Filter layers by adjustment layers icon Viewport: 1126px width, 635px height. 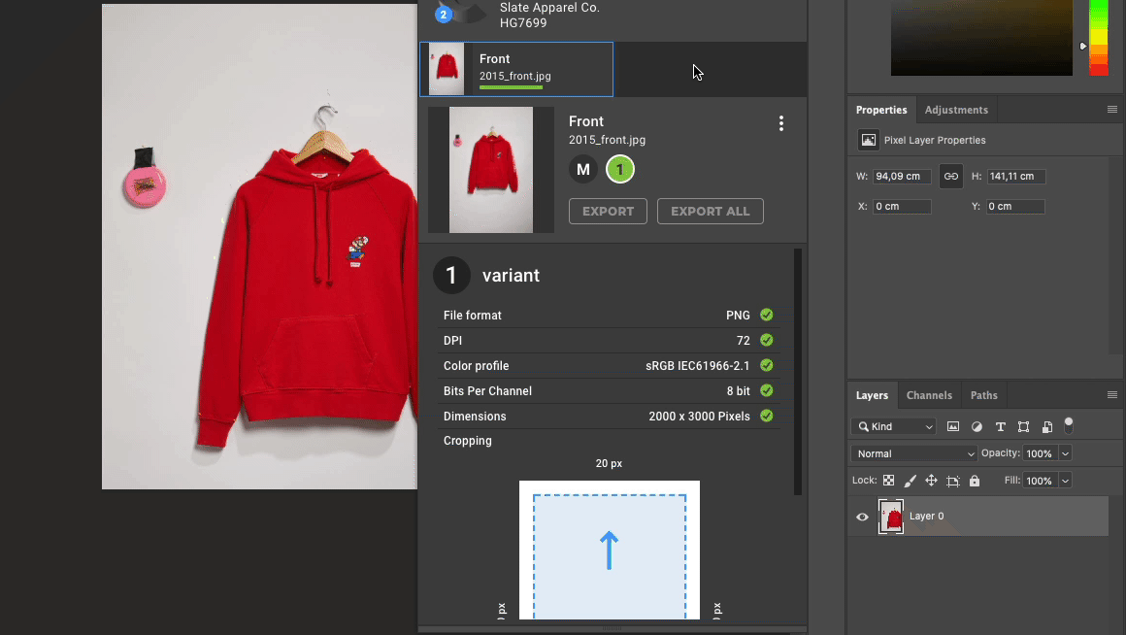[x=977, y=427]
